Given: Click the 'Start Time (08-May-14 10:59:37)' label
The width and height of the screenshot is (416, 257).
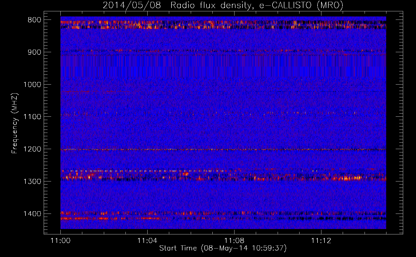Looking at the screenshot, I should point(223,248).
